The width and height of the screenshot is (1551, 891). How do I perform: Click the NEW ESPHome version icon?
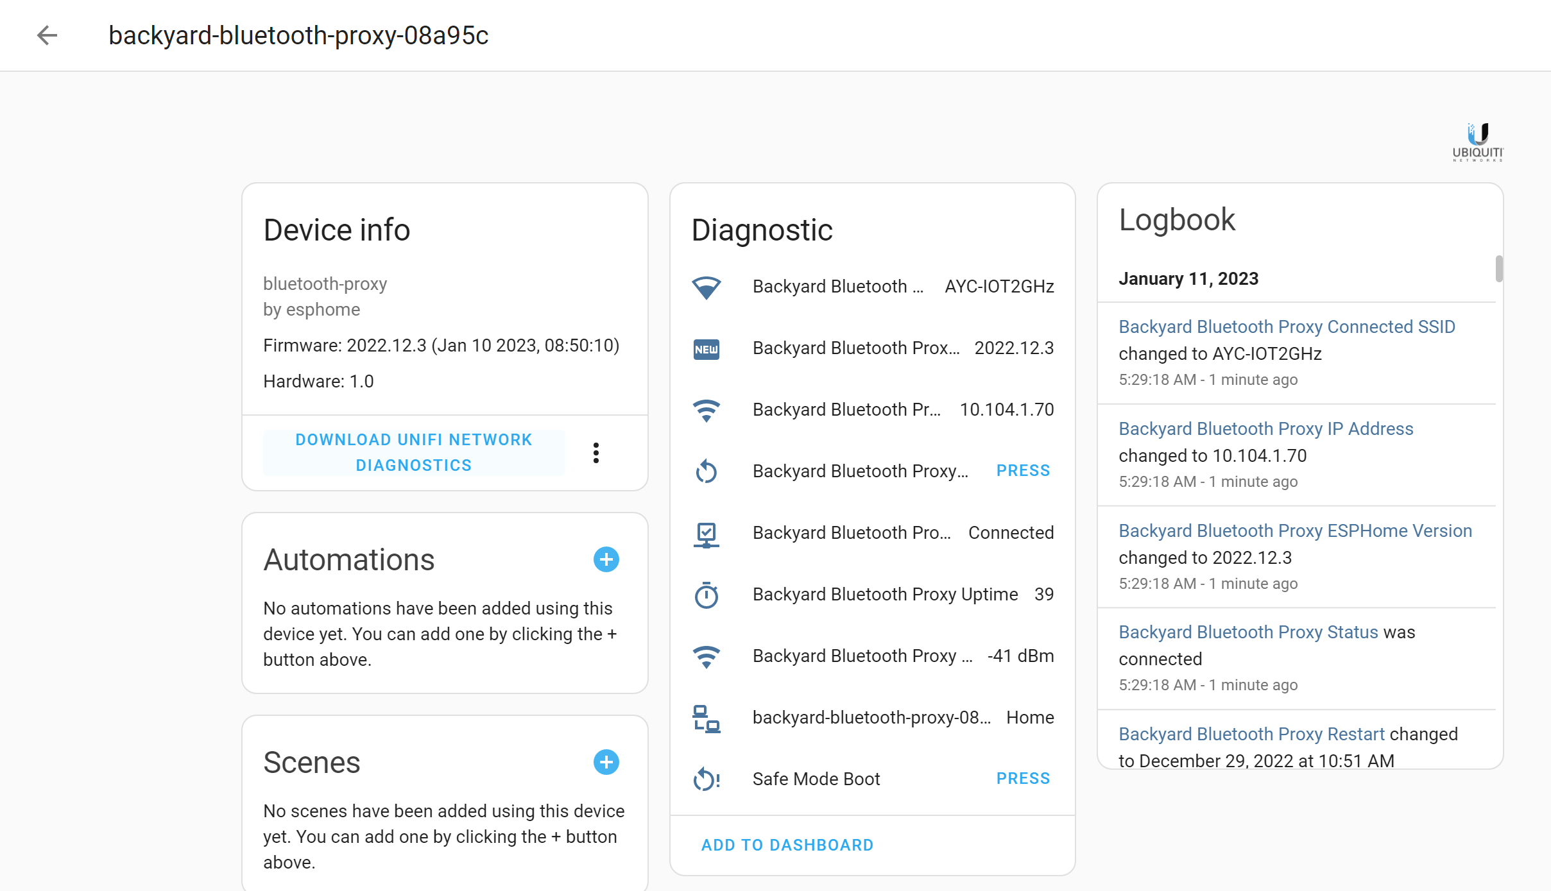(x=706, y=349)
